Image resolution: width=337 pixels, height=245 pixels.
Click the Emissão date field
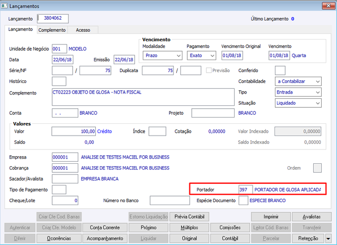coord(124,60)
